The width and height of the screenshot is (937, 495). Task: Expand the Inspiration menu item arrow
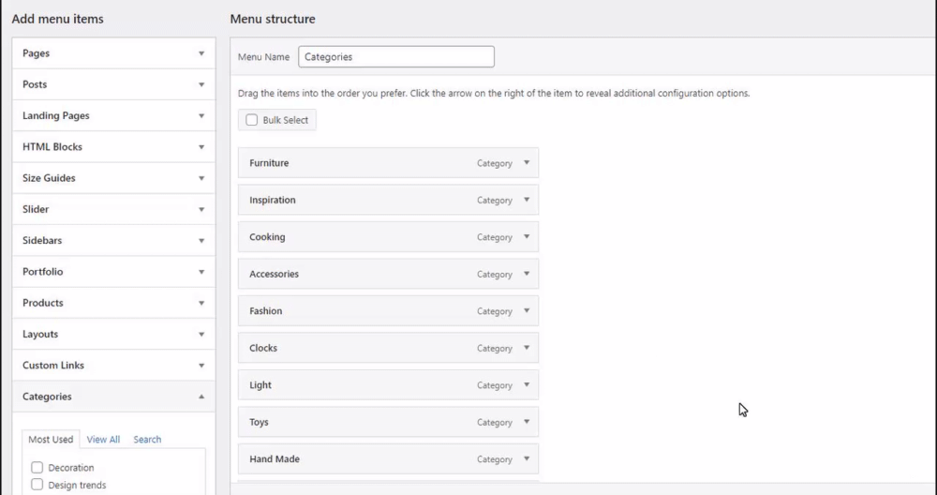527,200
